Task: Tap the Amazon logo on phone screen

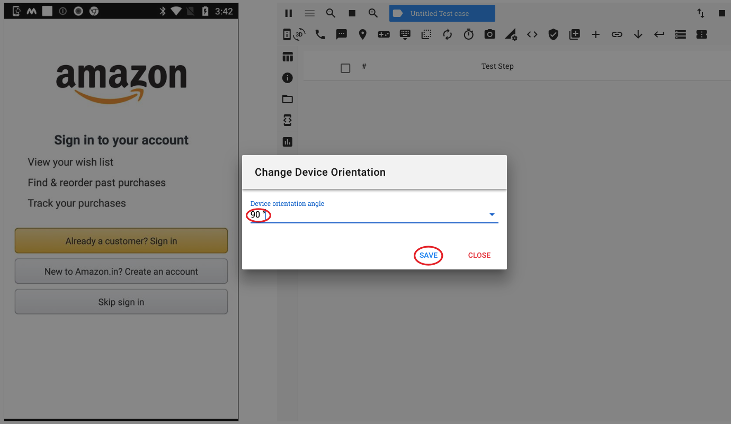Action: 122,83
